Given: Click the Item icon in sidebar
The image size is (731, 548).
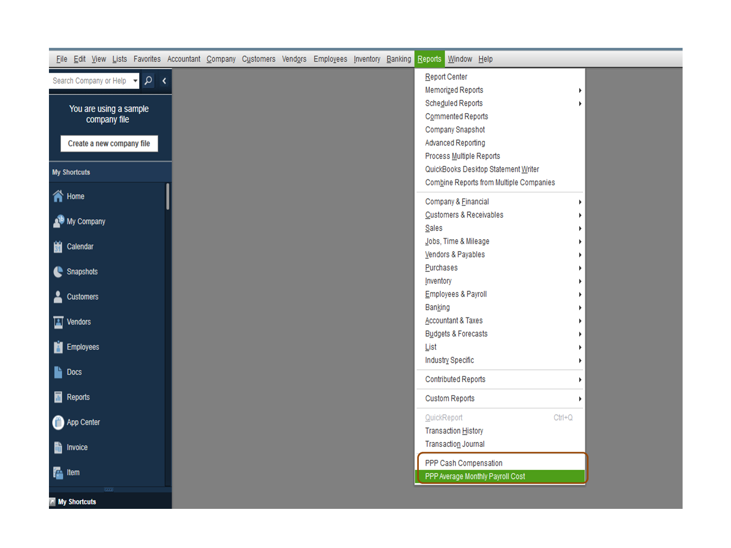Looking at the screenshot, I should 58,472.
